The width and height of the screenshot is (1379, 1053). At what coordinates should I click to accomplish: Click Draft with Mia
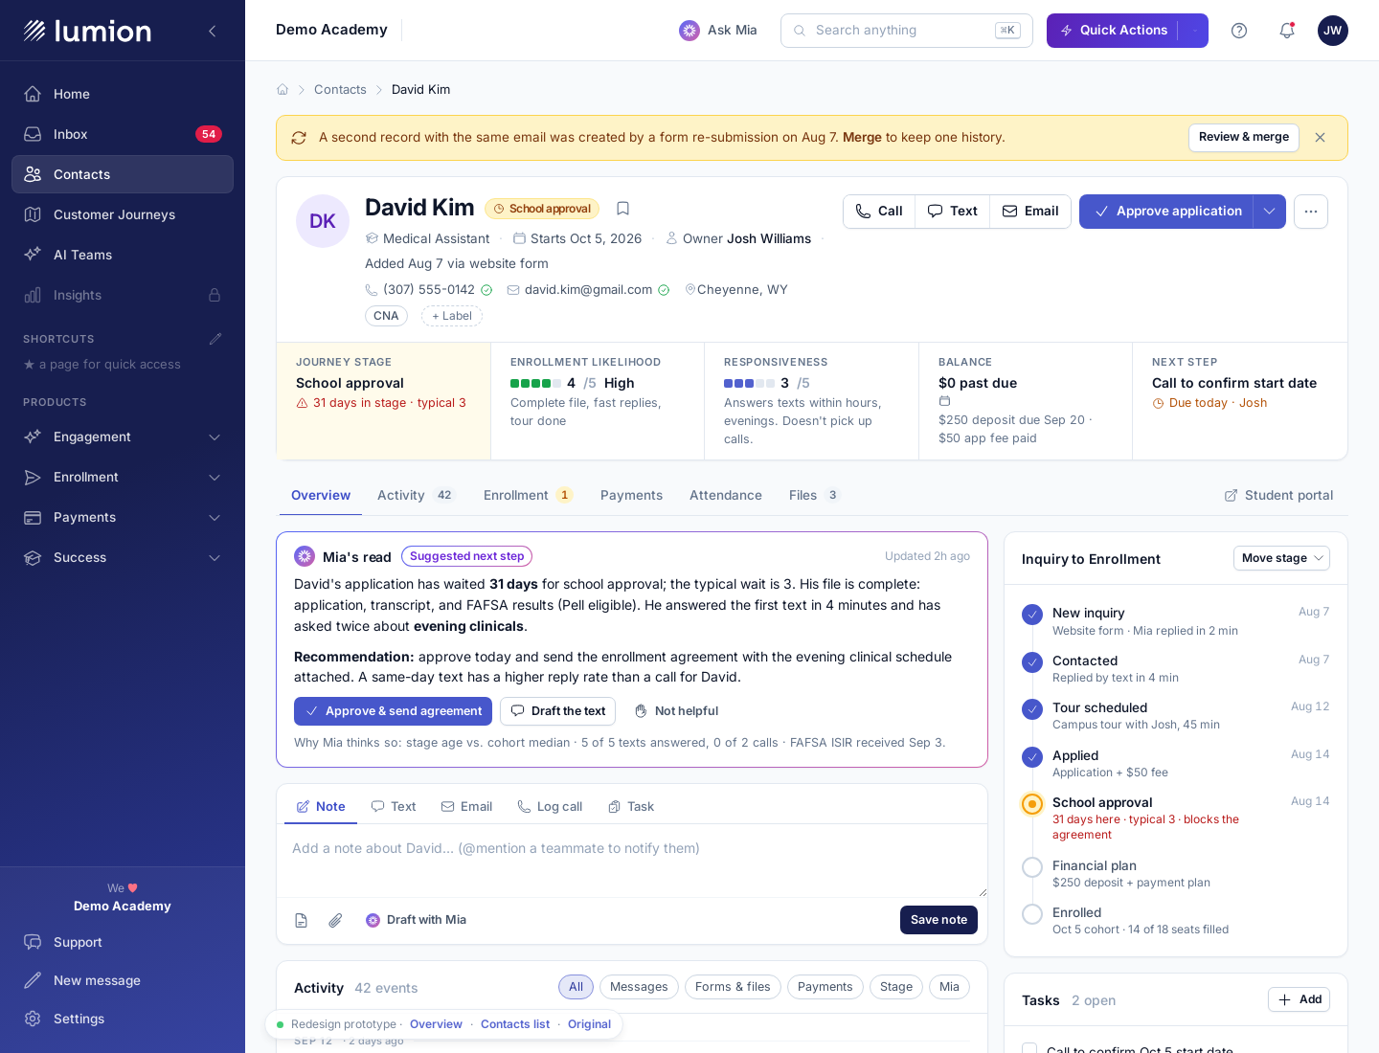point(416,920)
